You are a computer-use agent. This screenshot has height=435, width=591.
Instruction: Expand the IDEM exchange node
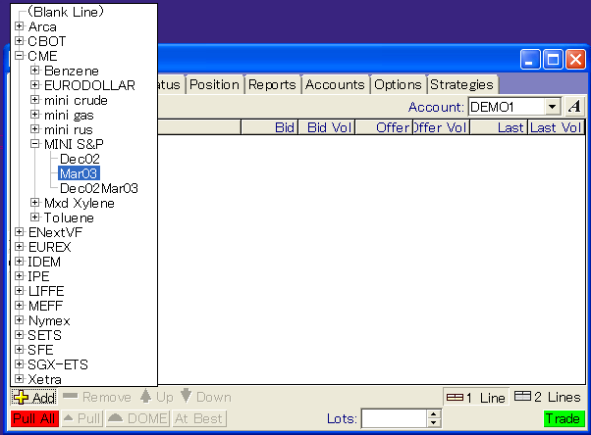coord(20,262)
